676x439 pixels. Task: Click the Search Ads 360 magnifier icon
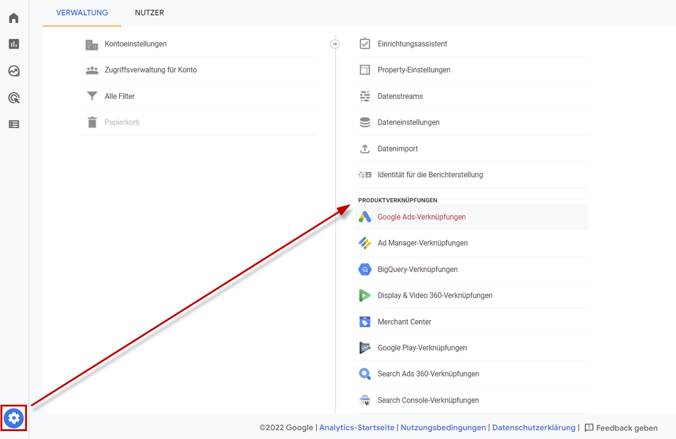tap(365, 374)
